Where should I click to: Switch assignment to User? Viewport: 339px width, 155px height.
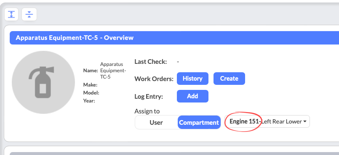(x=156, y=123)
